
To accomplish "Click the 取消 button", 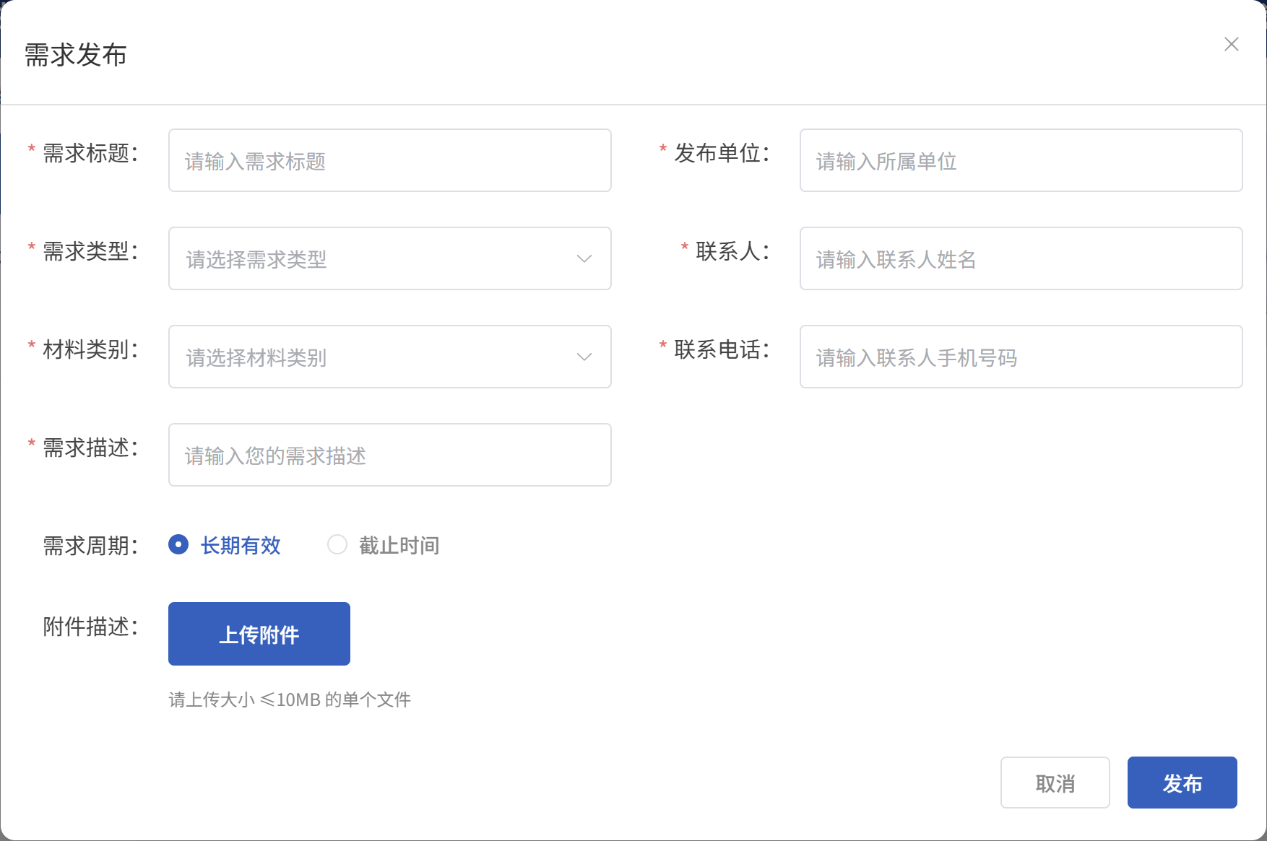I will click(x=1055, y=783).
